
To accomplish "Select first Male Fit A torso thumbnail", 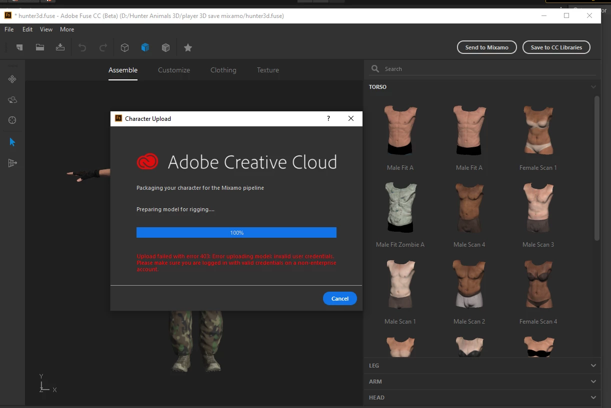I will click(400, 130).
